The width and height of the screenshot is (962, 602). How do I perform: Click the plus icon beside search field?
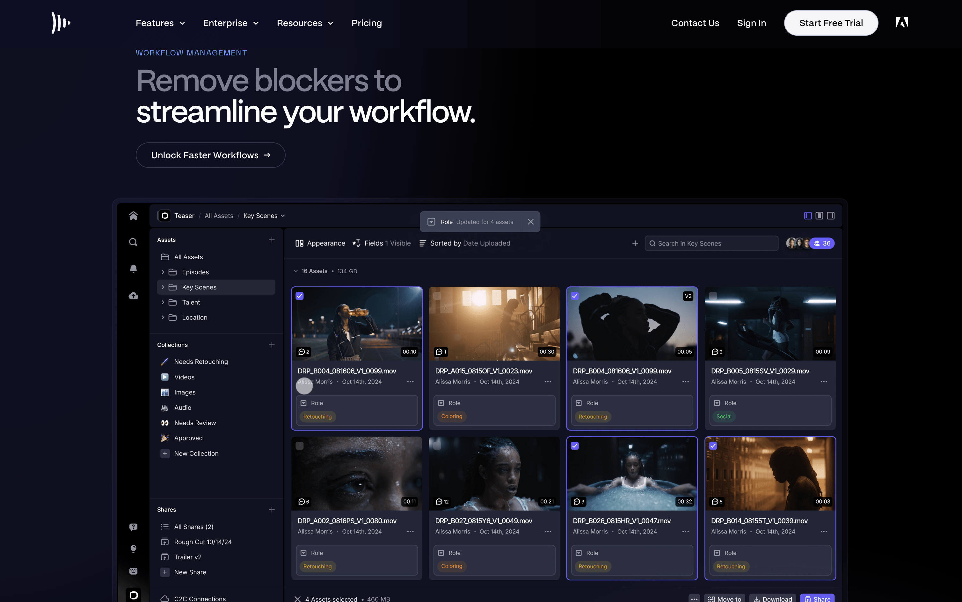click(x=635, y=243)
